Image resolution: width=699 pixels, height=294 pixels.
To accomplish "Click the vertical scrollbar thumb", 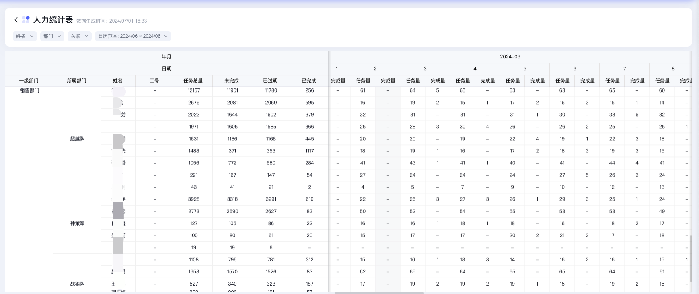I will point(691,259).
